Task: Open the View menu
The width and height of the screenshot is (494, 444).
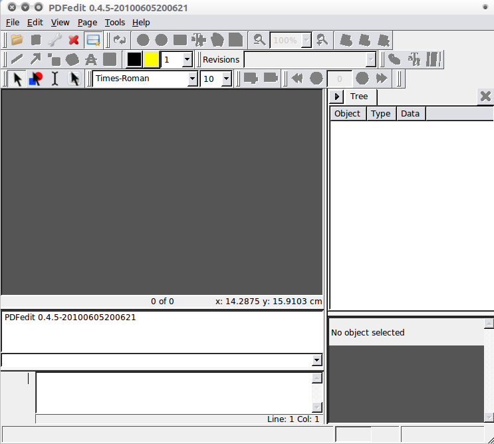Action: coord(60,23)
